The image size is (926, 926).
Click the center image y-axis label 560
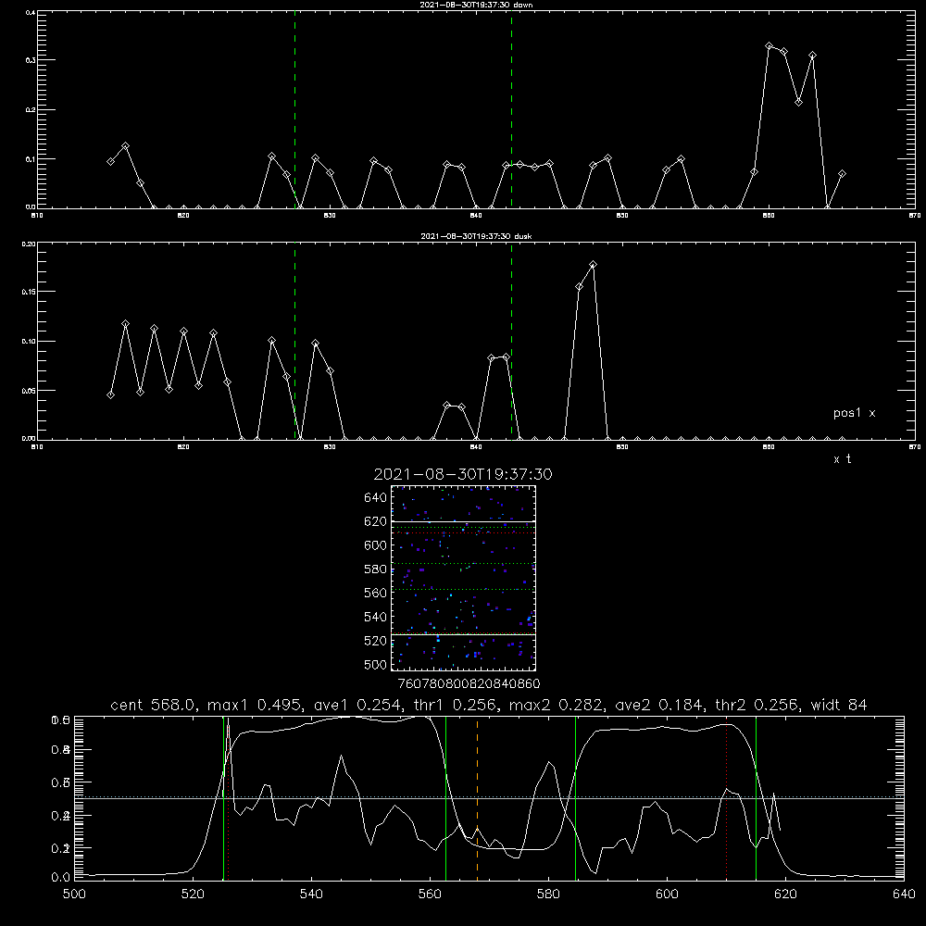point(376,593)
